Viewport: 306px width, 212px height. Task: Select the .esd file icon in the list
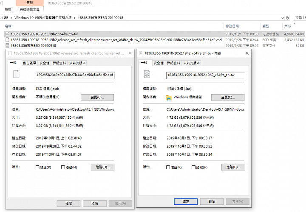7,40
